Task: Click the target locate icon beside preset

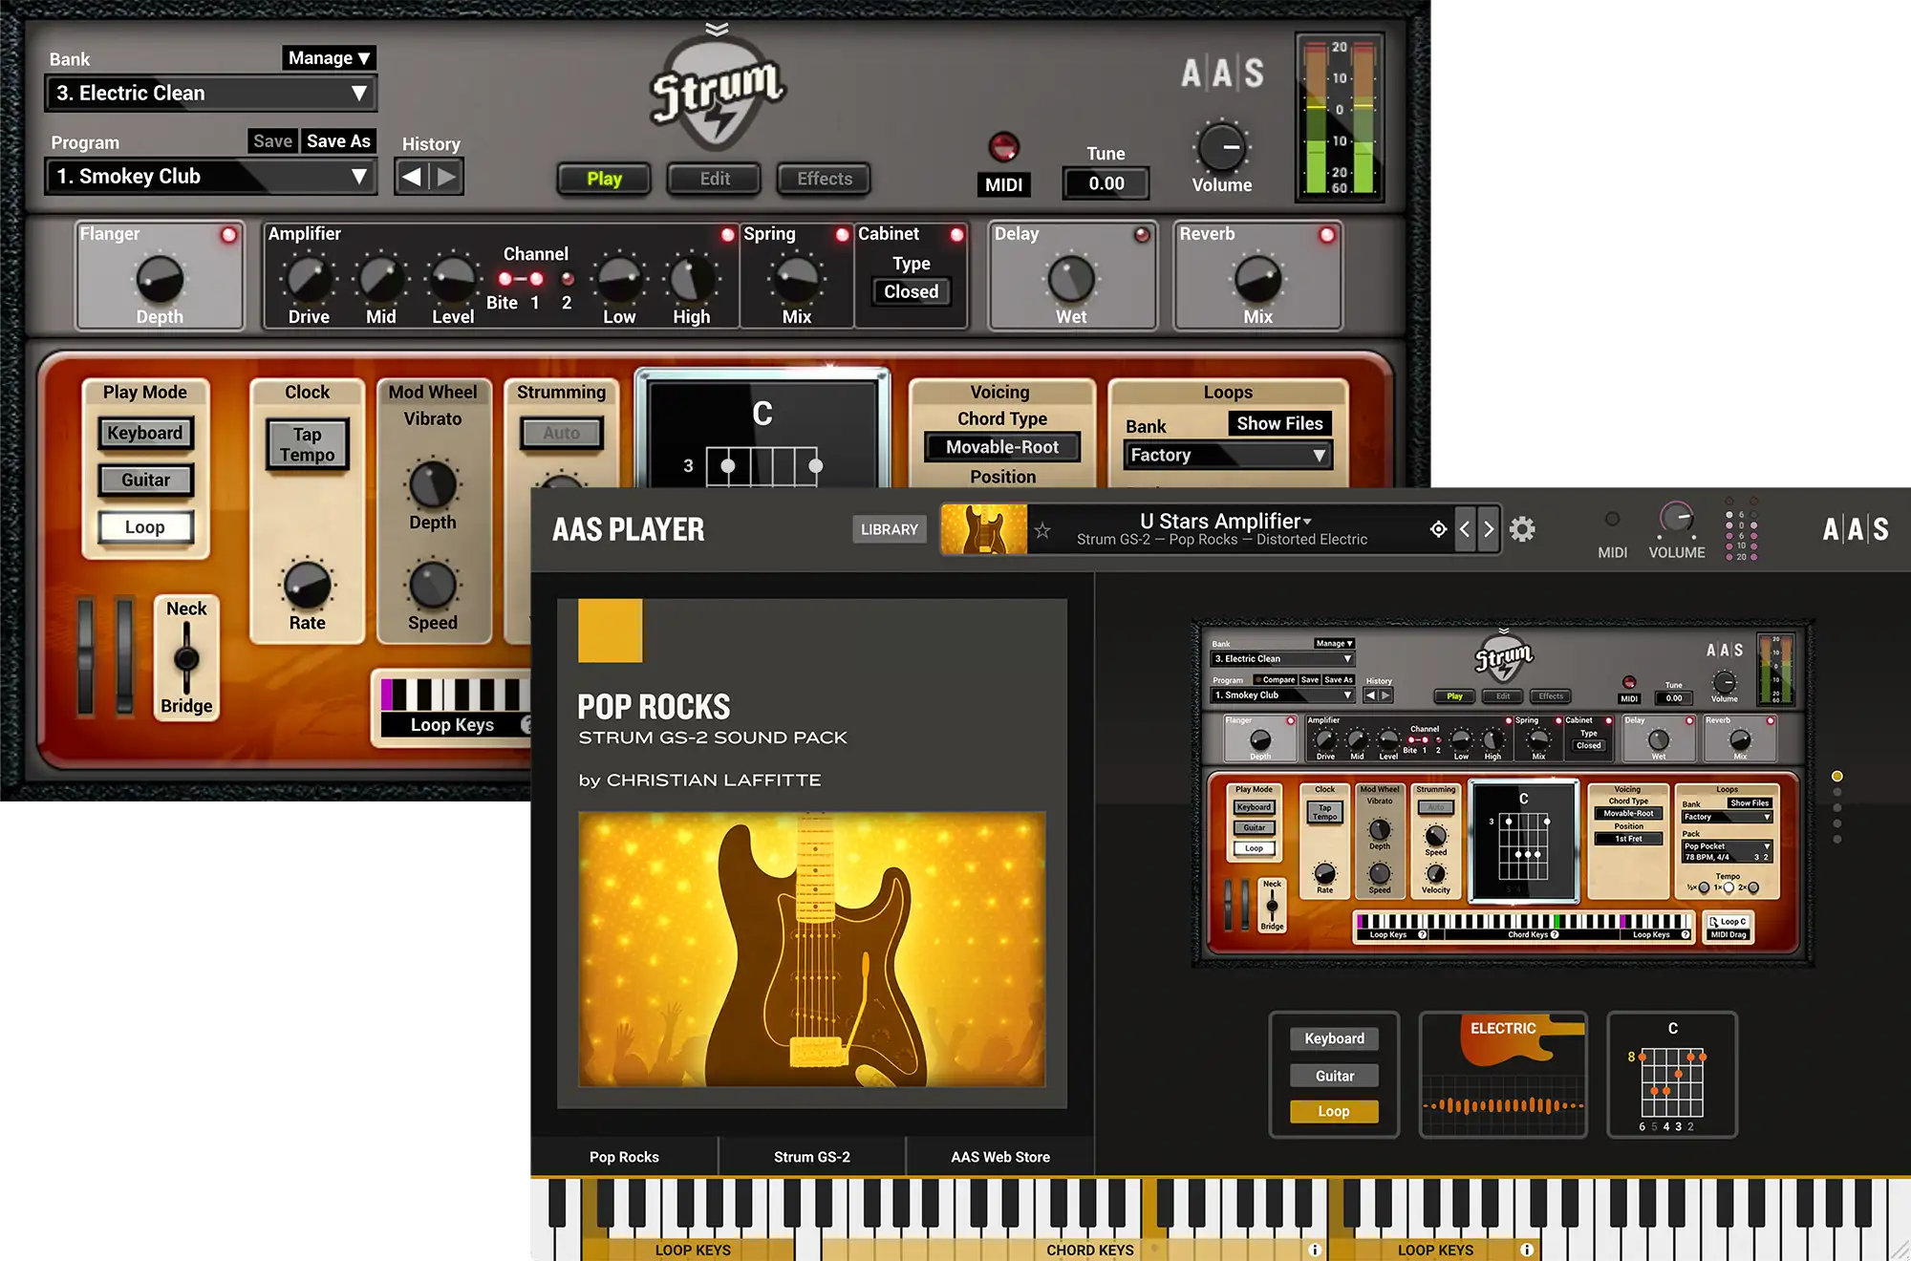Action: coord(1438,529)
